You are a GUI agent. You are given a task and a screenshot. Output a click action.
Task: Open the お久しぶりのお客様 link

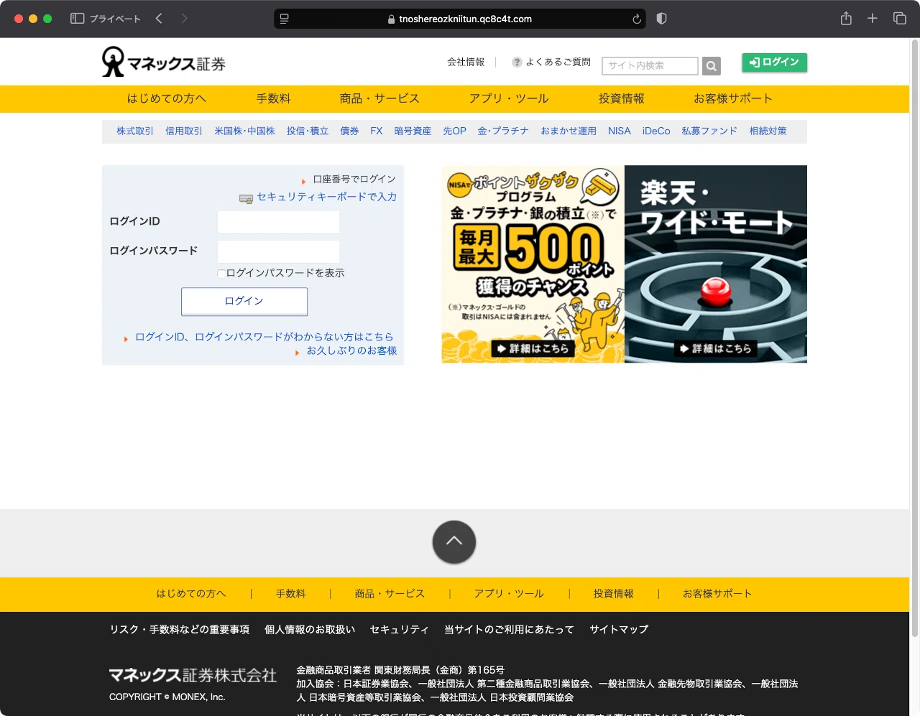click(351, 351)
